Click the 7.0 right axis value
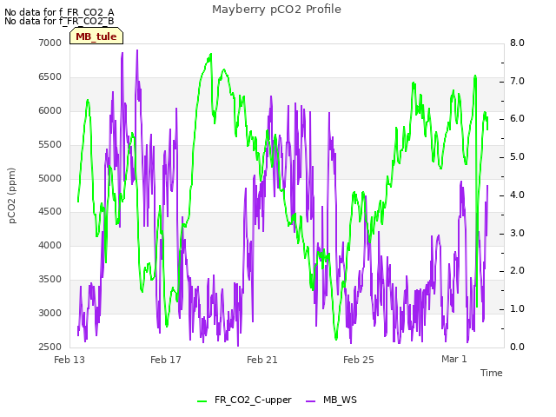Image resolution: width=556 pixels, height=417 pixels. [x=517, y=81]
